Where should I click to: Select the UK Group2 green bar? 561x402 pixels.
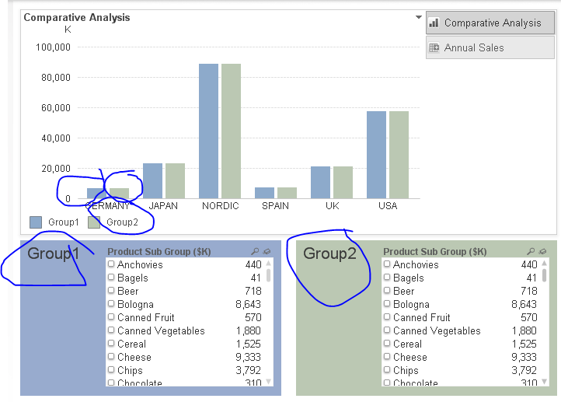(343, 182)
